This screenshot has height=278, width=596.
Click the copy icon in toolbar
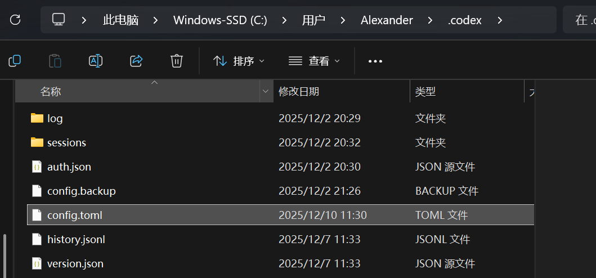tap(15, 61)
